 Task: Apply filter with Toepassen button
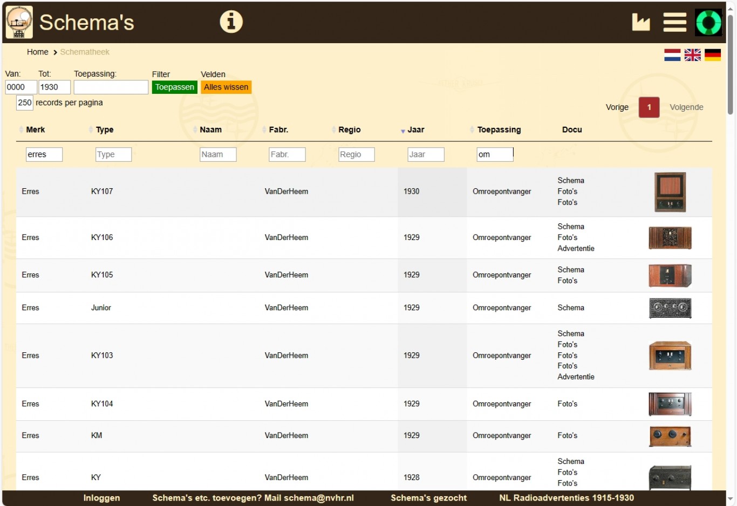click(x=174, y=87)
